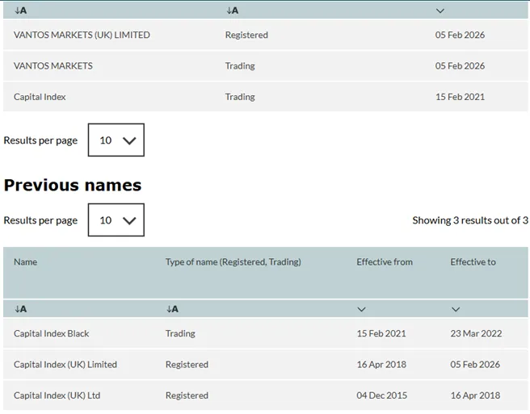The width and height of the screenshot is (530, 414).
Task: Select Capital Index (UK) Limited previous name
Action: 65,364
